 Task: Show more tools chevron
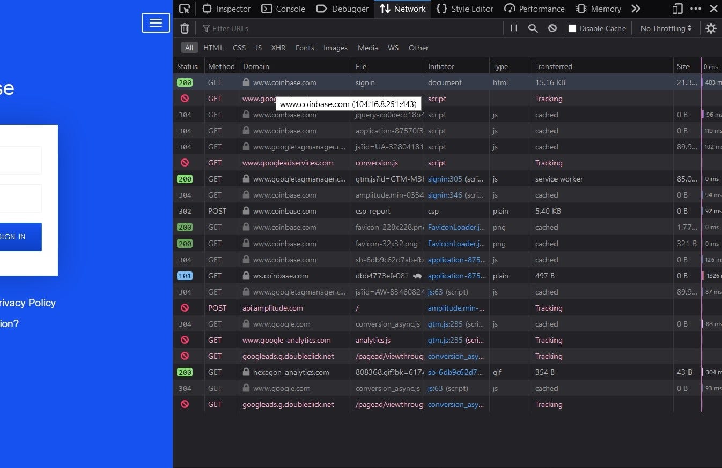click(x=636, y=9)
